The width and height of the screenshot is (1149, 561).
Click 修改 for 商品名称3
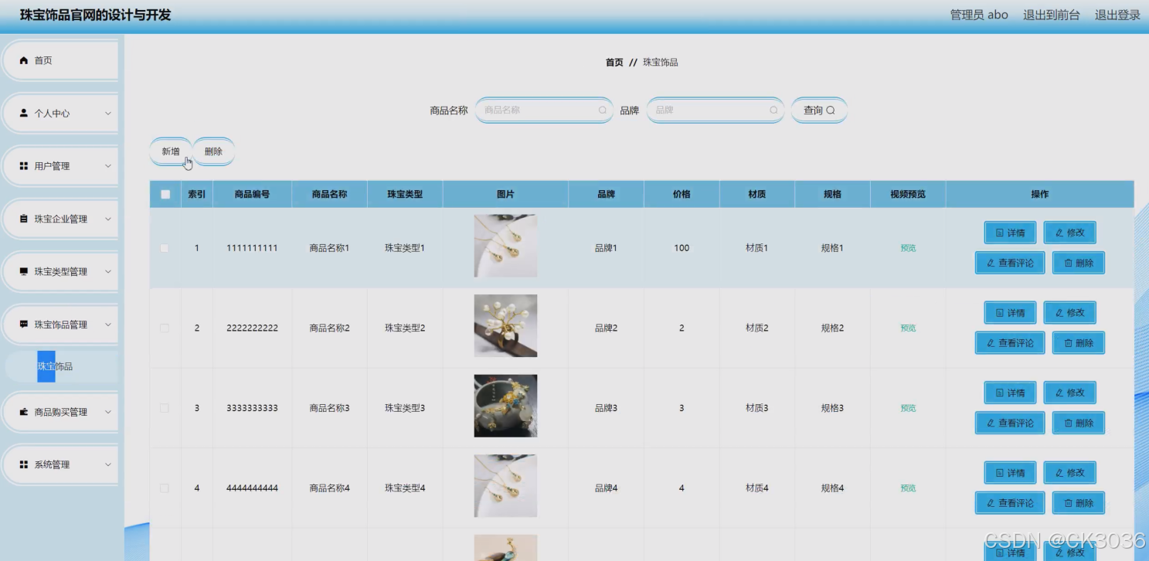click(x=1069, y=393)
